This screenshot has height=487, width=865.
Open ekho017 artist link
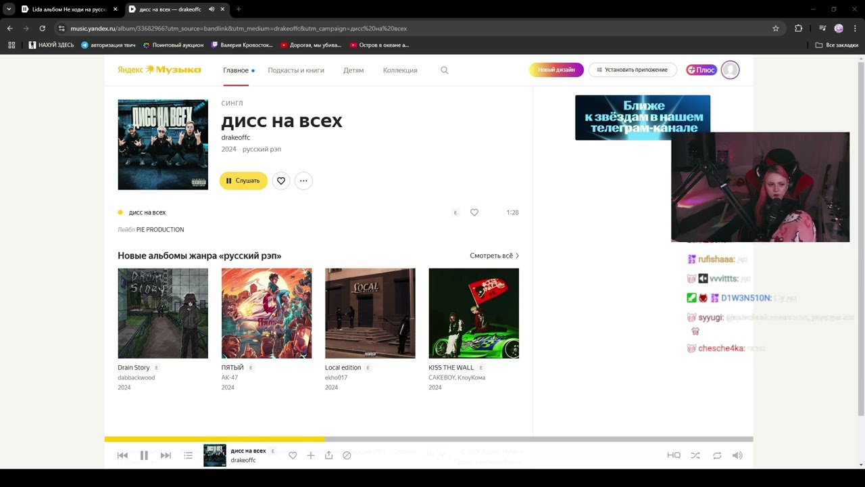337,377
